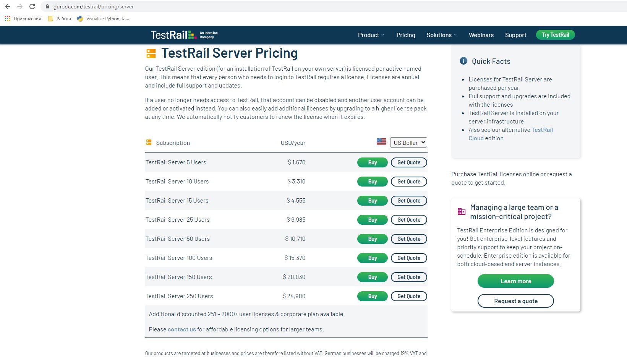The image size is (627, 357).
Task: Click the Subscription column server icon
Action: 149,142
